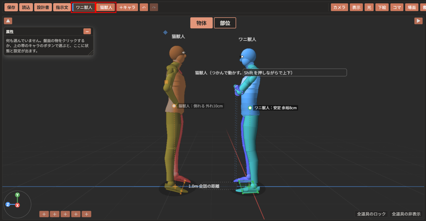The image size is (426, 221).
Task: Grab the orange handle on 猫獣人's arm
Action: tap(166, 82)
